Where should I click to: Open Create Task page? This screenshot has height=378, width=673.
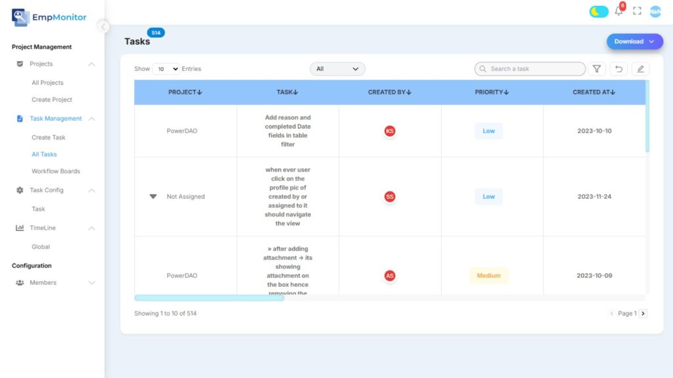coord(48,138)
